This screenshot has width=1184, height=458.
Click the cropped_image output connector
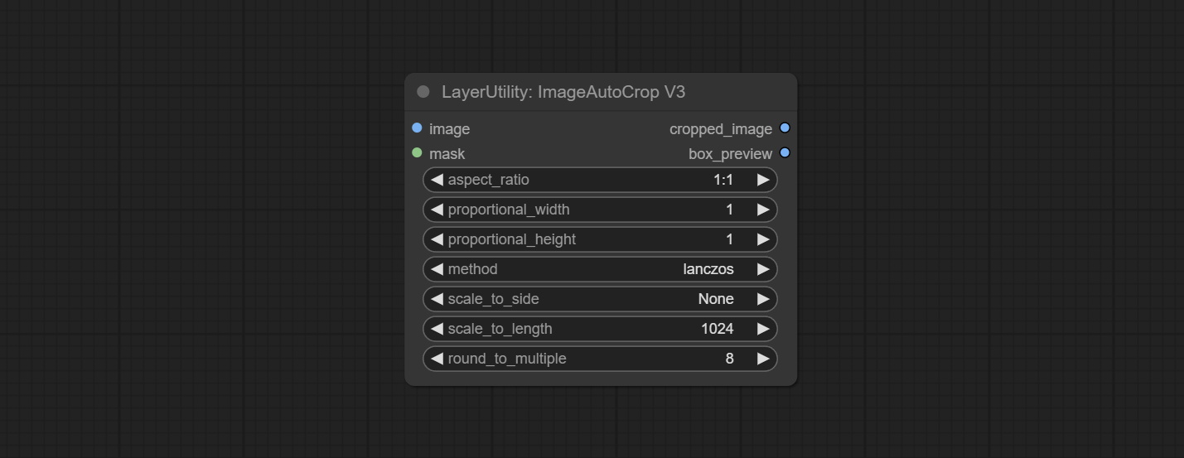pos(785,128)
